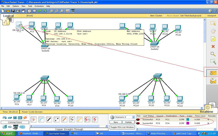
Task: Click the New Cluster button
Action: pos(156,16)
